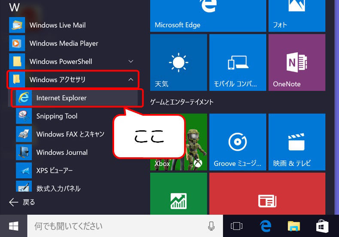Open the 天気 weather tile
The height and width of the screenshot is (237, 339).
click(179, 63)
